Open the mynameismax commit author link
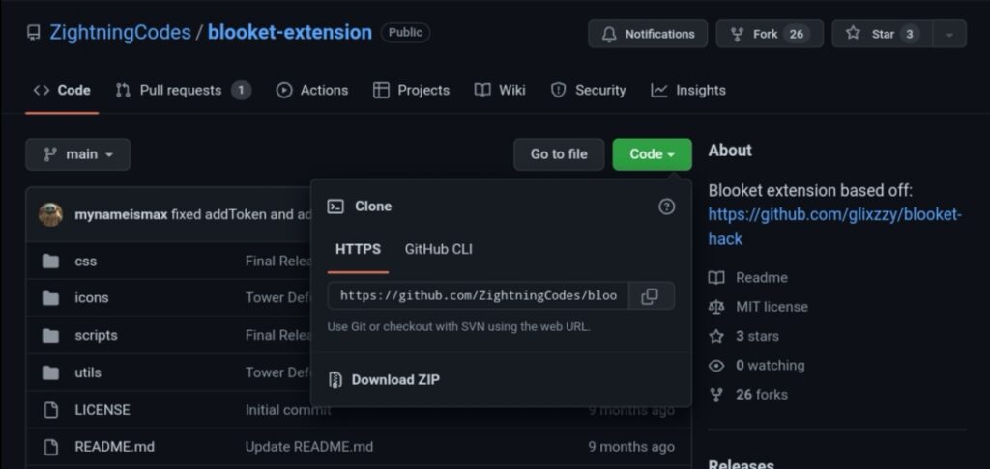990x469 pixels. [x=121, y=215]
